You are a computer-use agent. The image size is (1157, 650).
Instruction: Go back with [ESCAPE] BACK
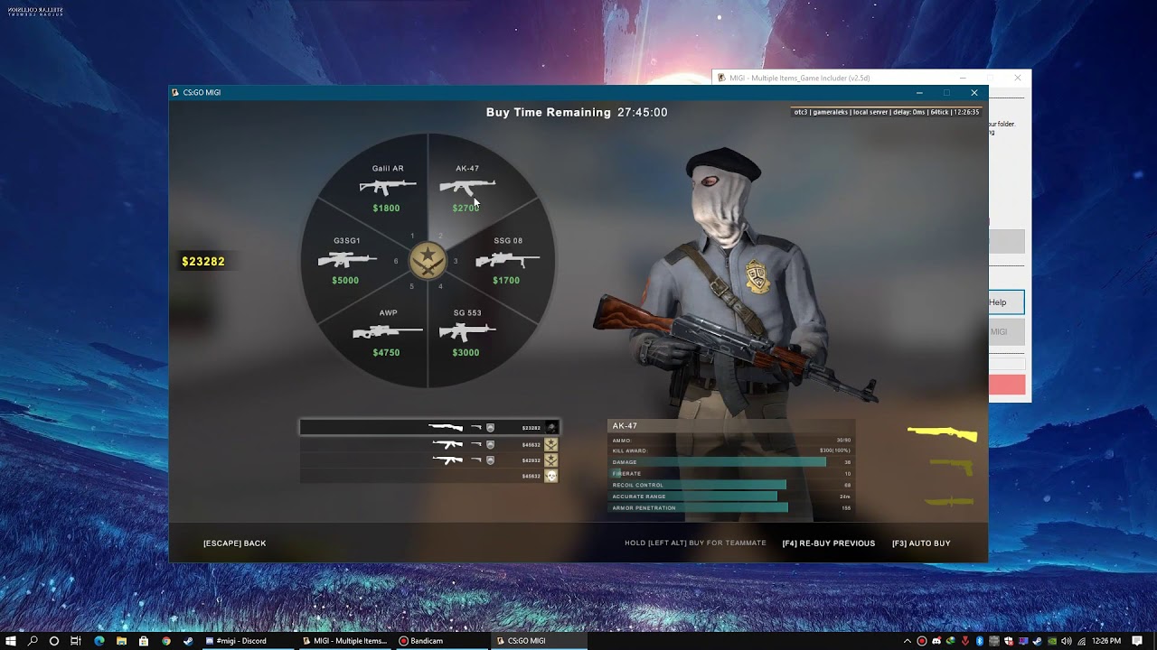click(234, 543)
